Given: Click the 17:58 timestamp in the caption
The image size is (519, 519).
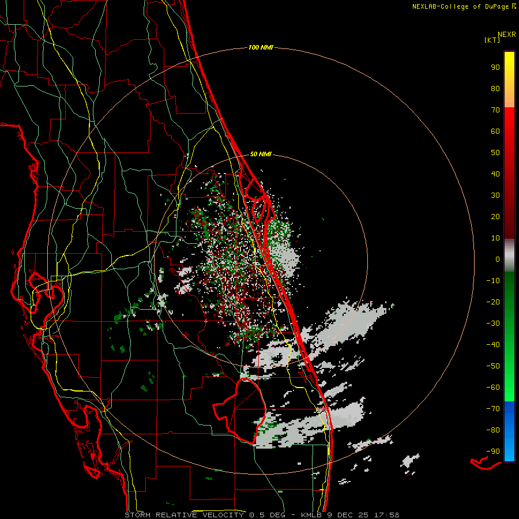Looking at the screenshot, I should (x=386, y=515).
